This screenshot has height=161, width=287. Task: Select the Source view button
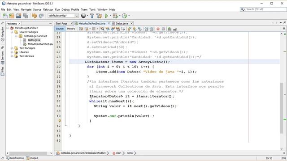(60, 29)
